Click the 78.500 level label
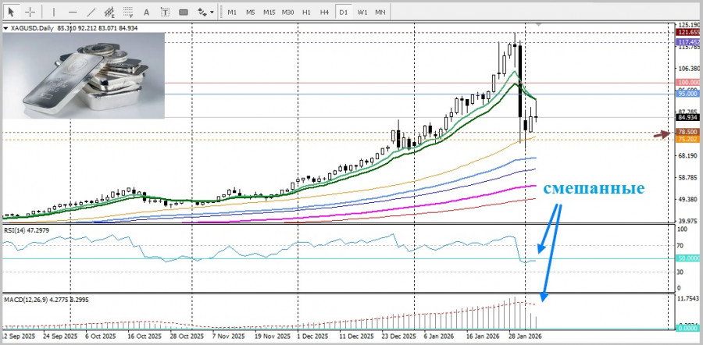Viewport: 703px width, 345px height. click(689, 132)
